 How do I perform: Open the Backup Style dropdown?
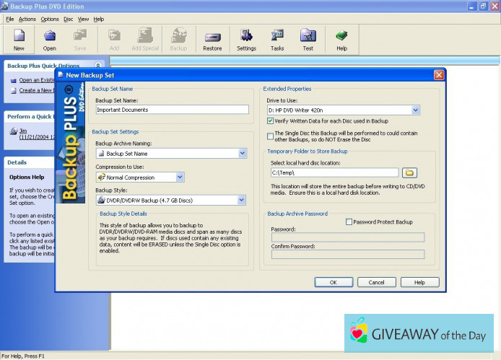243,201
